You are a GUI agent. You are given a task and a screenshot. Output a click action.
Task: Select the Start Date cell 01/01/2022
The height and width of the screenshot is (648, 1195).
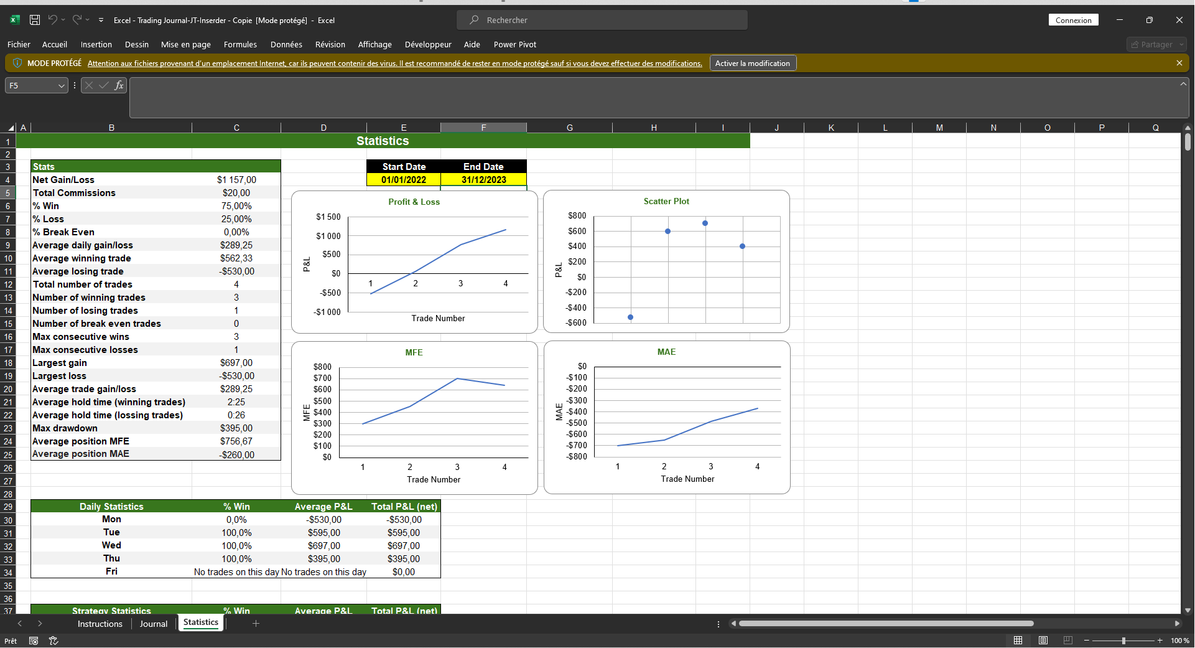[404, 180]
